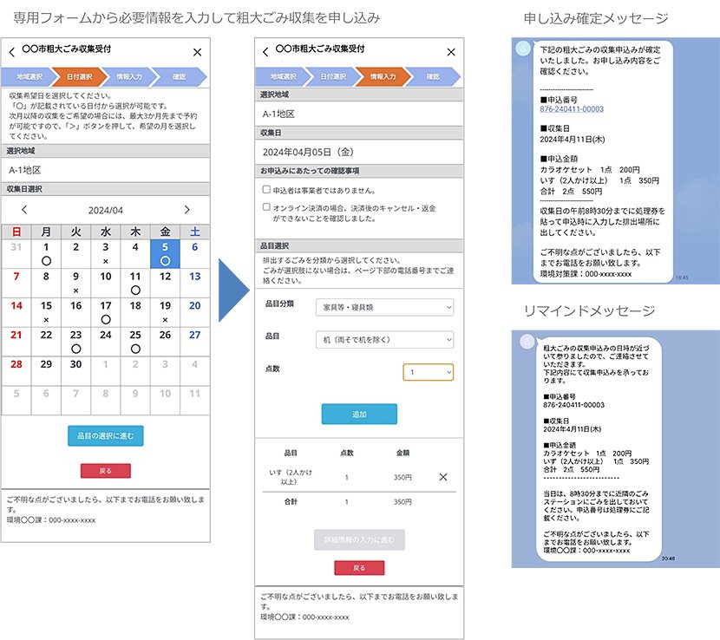Check the online payment cancellation confirmation checkbox

pos(265,209)
